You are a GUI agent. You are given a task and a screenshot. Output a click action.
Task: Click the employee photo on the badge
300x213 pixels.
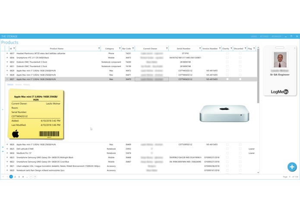[280, 60]
